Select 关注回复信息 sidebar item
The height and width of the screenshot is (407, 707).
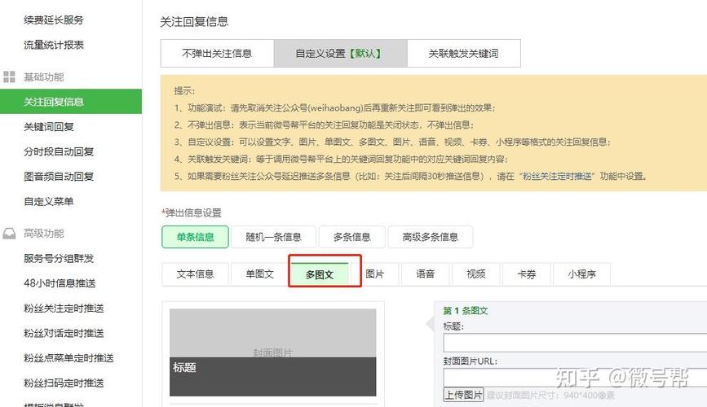71,101
